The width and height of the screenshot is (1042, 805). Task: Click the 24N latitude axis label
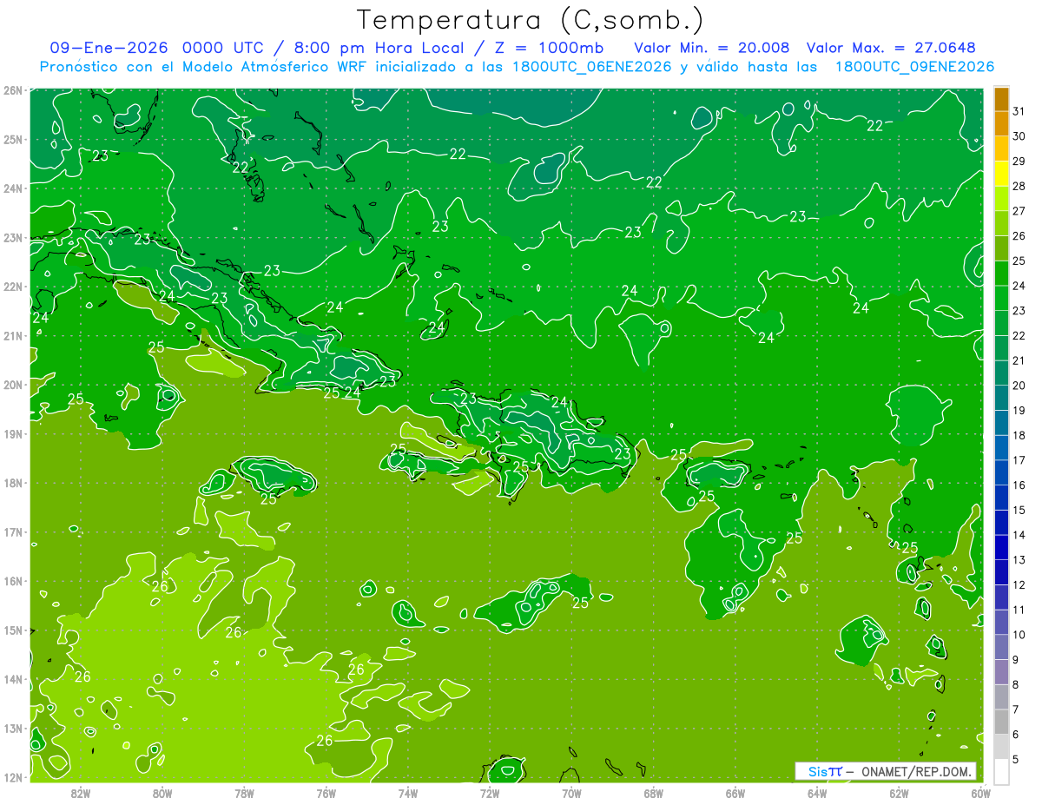coord(12,188)
